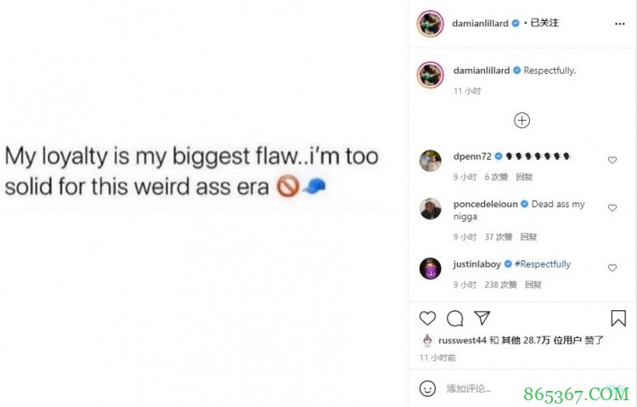Like dpenn72's comment
The image size is (637, 407).
pyautogui.click(x=612, y=160)
